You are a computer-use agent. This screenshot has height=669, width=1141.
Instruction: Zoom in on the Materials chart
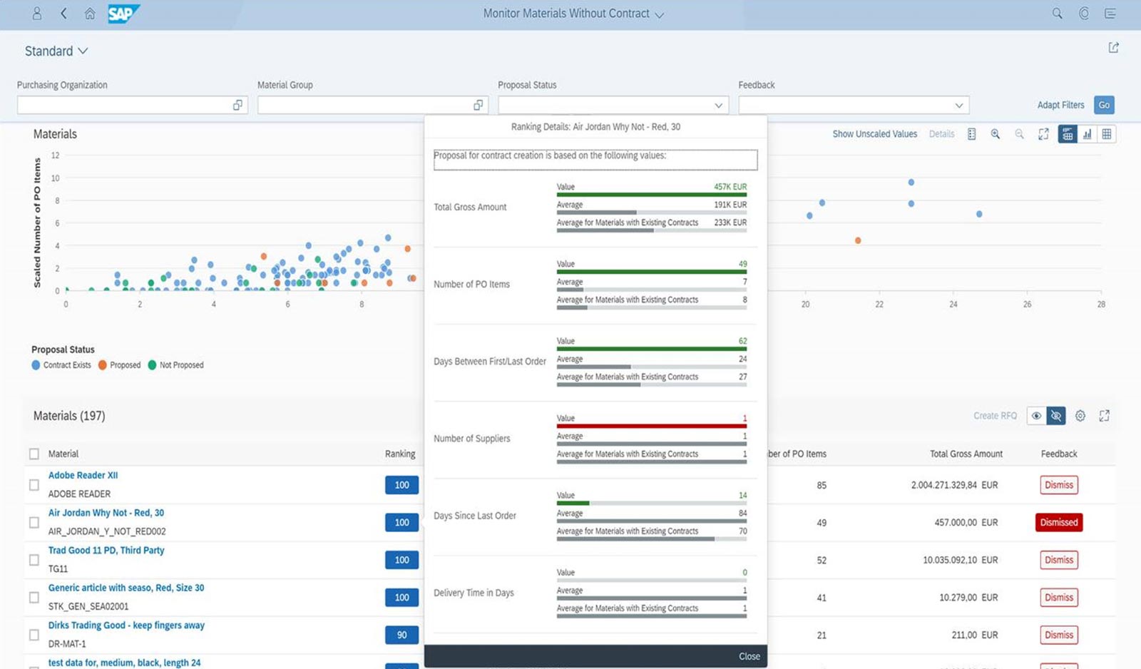coord(995,134)
